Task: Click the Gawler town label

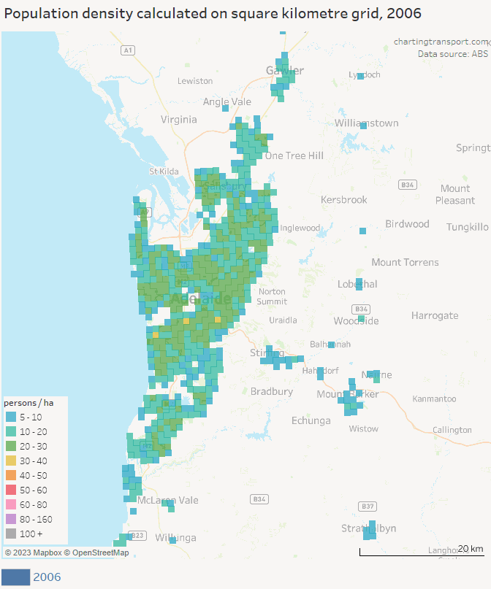Action: (x=284, y=71)
